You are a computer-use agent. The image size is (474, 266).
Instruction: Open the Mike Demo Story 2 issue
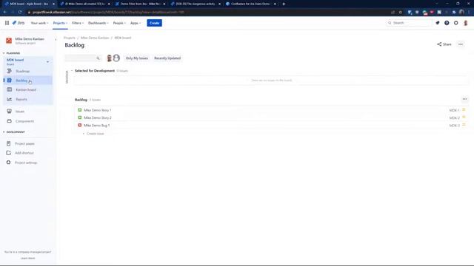98,117
